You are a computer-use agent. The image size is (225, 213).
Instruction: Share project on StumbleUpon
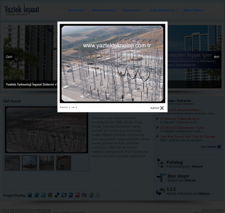pos(91,195)
